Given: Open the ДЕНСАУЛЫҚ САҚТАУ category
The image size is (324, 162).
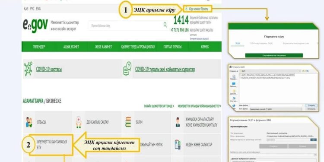Looking at the screenshot, I should click(97, 122).
